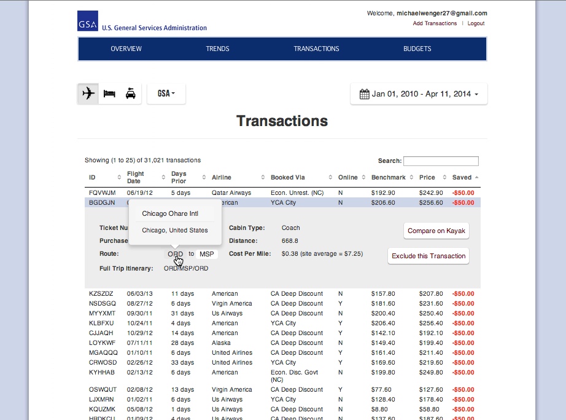Click the $242.90 price cell
This screenshot has height=420, width=566.
click(430, 192)
